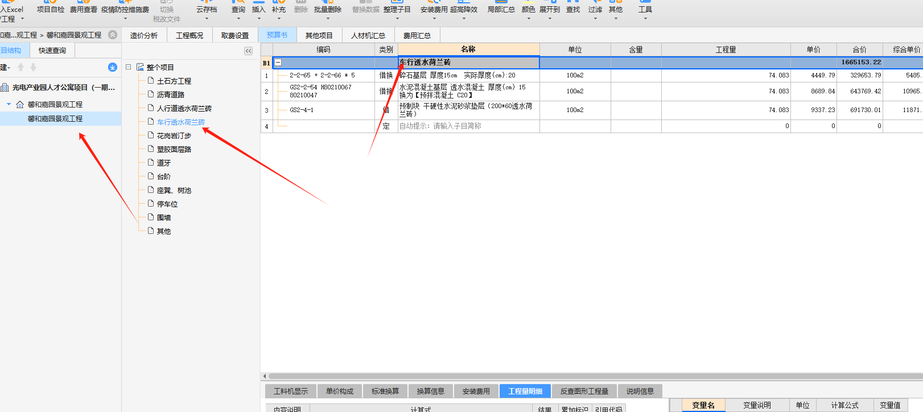The image size is (923, 412).
Task: Open the 快速查询 tab in left panel
Action: click(52, 51)
